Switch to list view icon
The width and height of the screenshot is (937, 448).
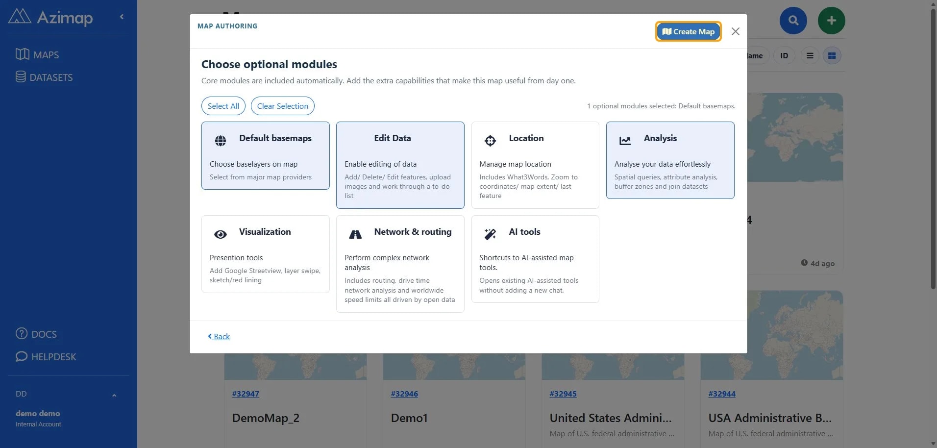(810, 56)
